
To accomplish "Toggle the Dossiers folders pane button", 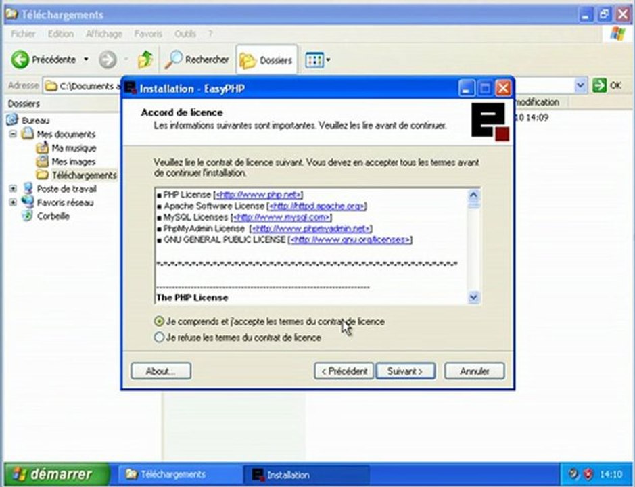I will tap(266, 60).
